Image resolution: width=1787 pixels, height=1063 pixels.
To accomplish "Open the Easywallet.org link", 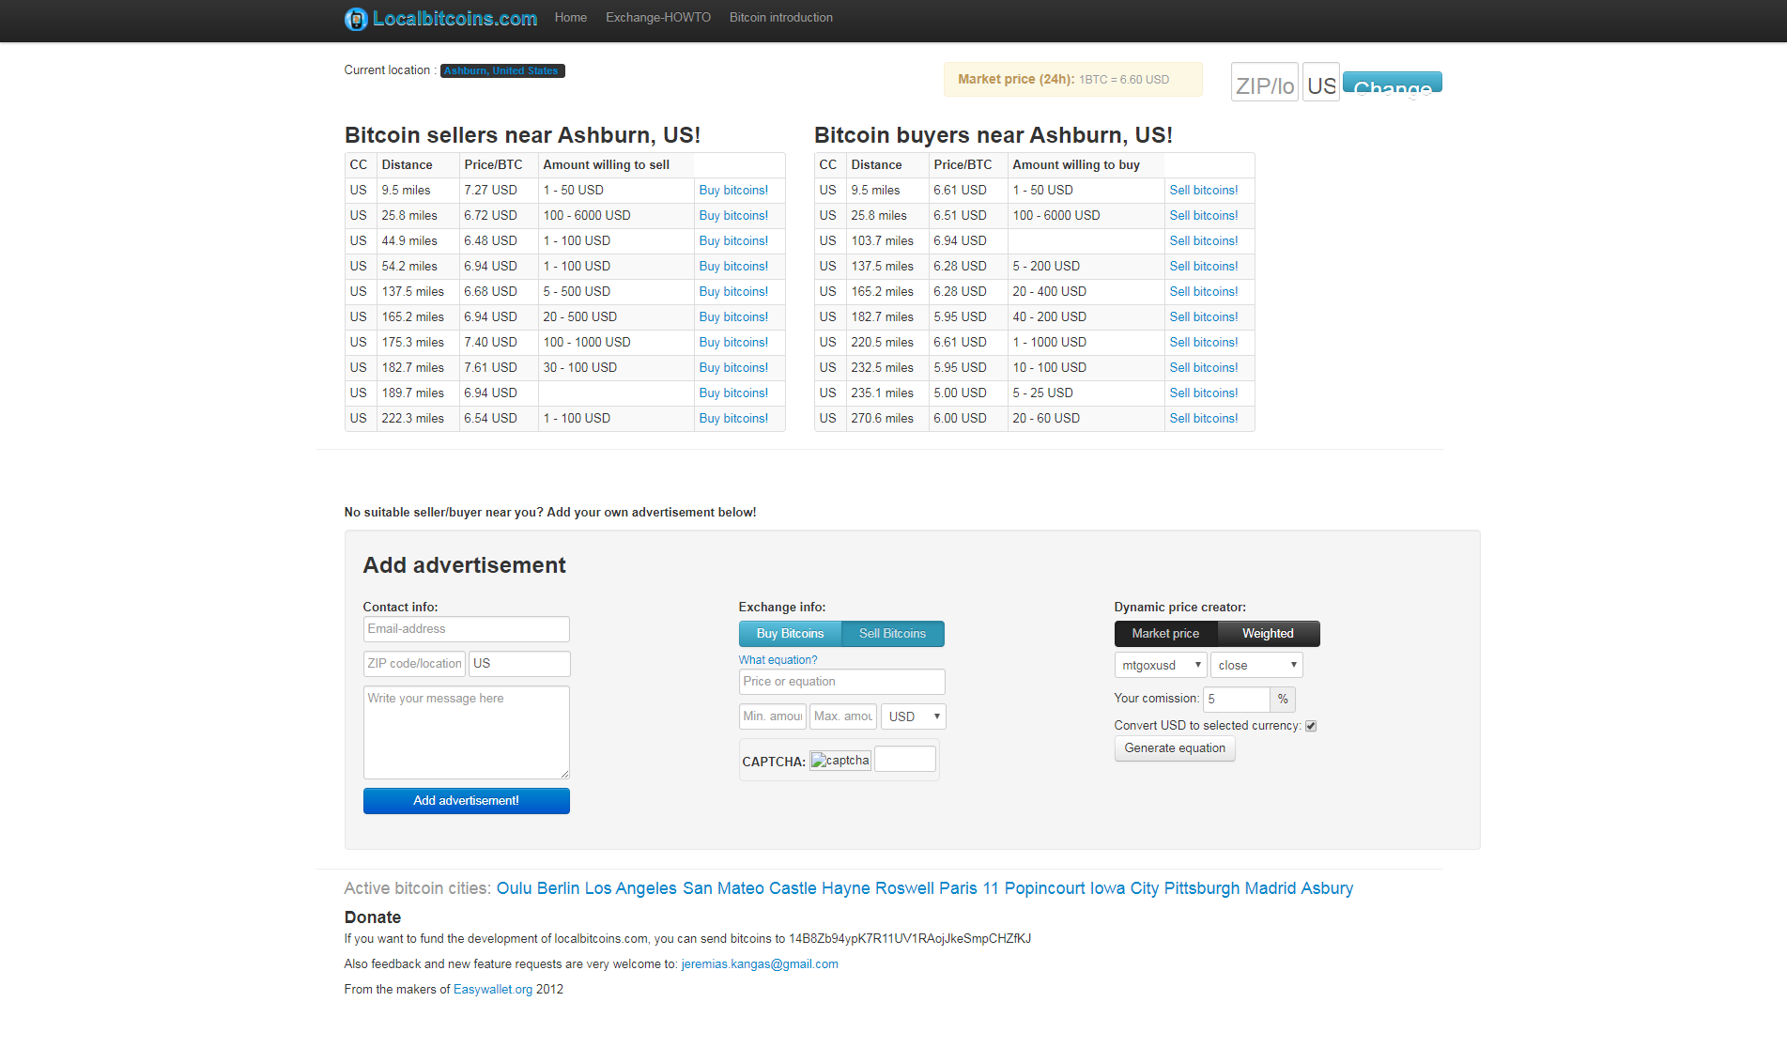I will 493,990.
